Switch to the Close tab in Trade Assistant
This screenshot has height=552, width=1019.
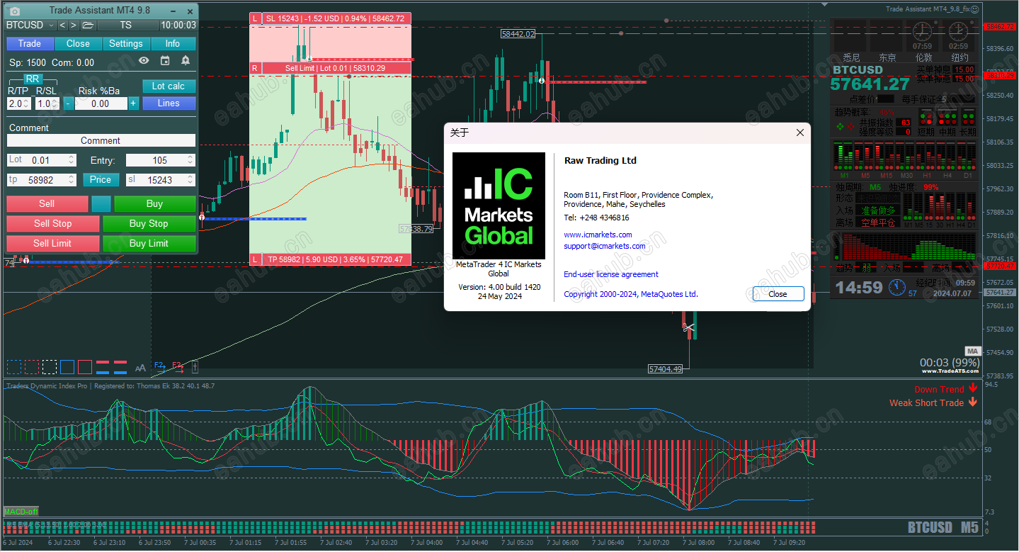[78, 44]
